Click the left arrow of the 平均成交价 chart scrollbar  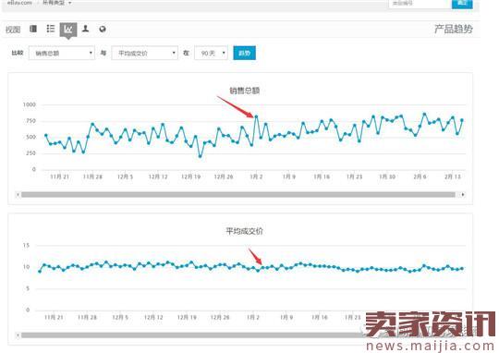(x=18, y=335)
